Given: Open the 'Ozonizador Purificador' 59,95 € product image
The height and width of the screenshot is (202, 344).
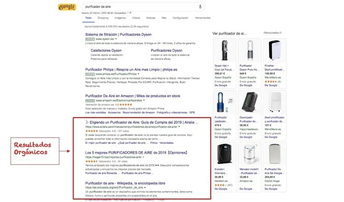Looking at the screenshot, I should 250,102.
